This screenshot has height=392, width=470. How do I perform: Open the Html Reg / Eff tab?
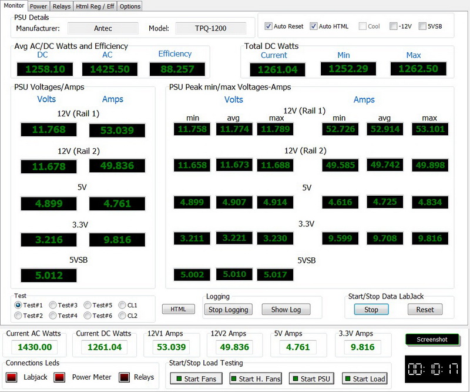[x=95, y=6]
